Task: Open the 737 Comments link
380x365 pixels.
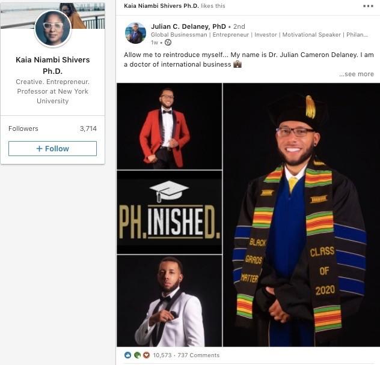Action: coord(197,355)
